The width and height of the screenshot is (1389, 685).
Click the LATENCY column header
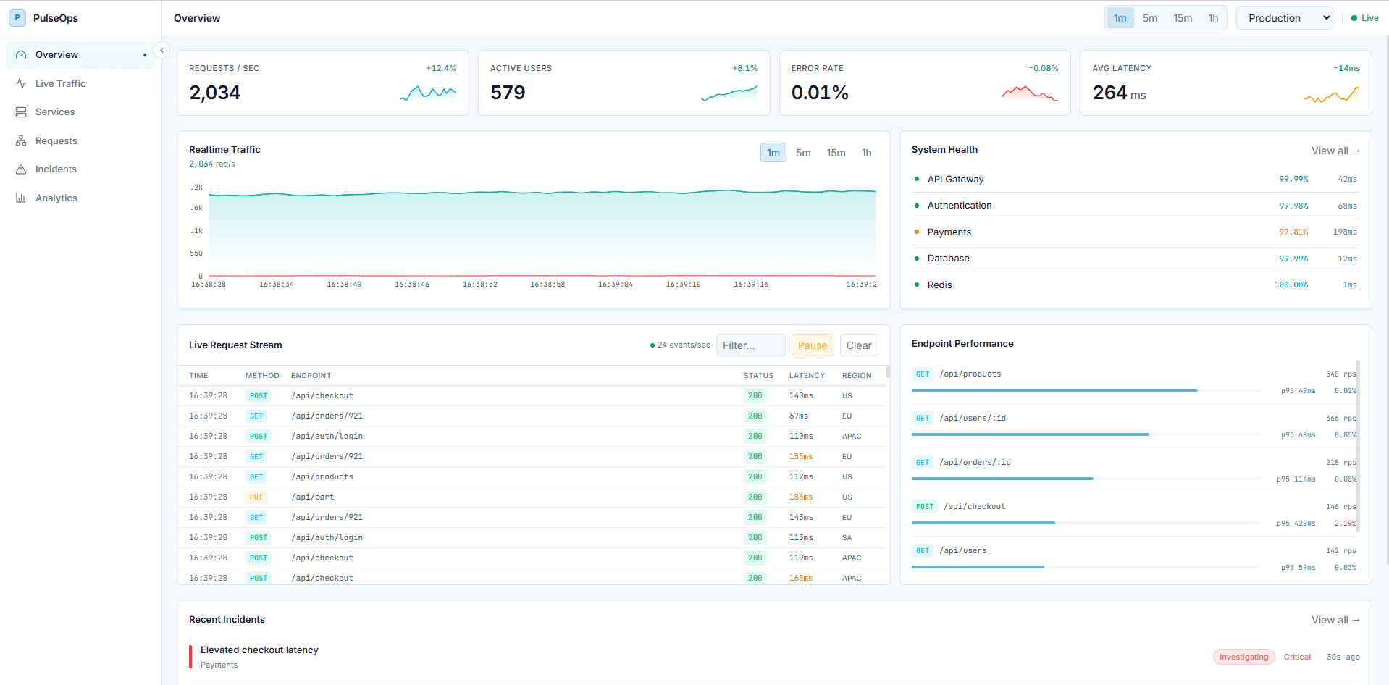(807, 376)
